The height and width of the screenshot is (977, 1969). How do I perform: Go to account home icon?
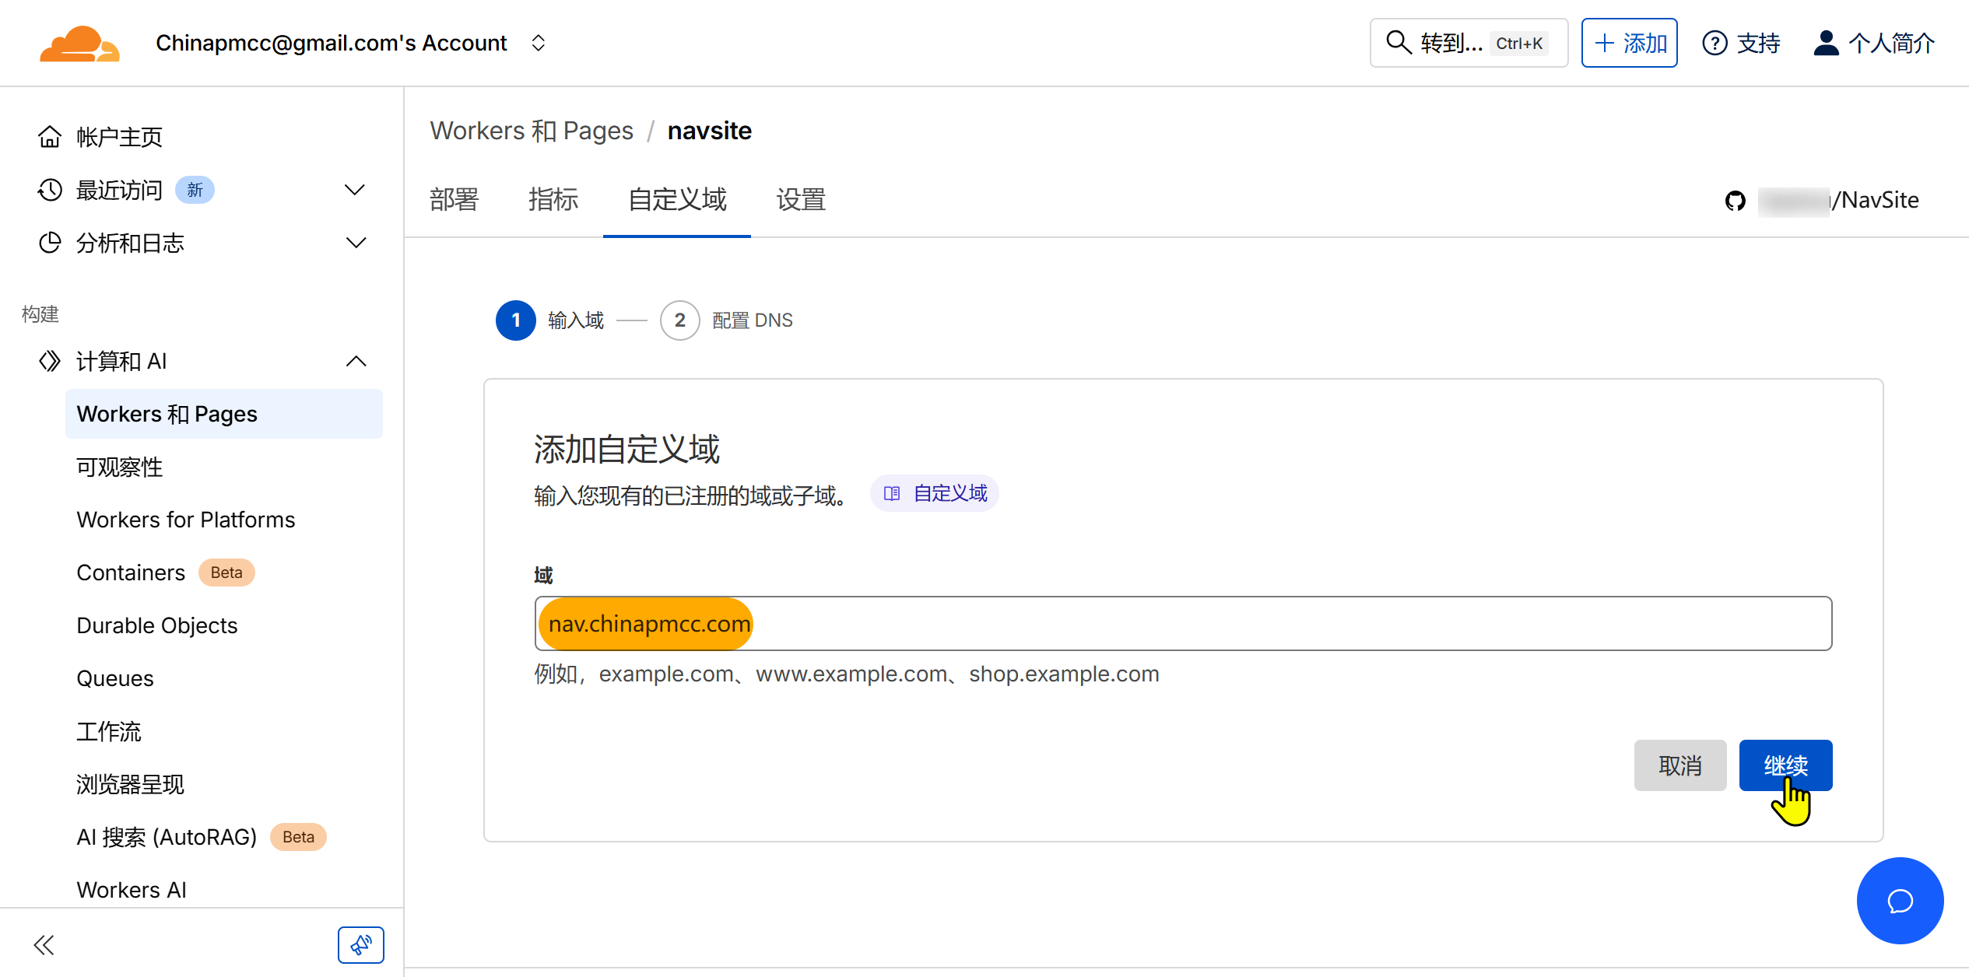[50, 137]
